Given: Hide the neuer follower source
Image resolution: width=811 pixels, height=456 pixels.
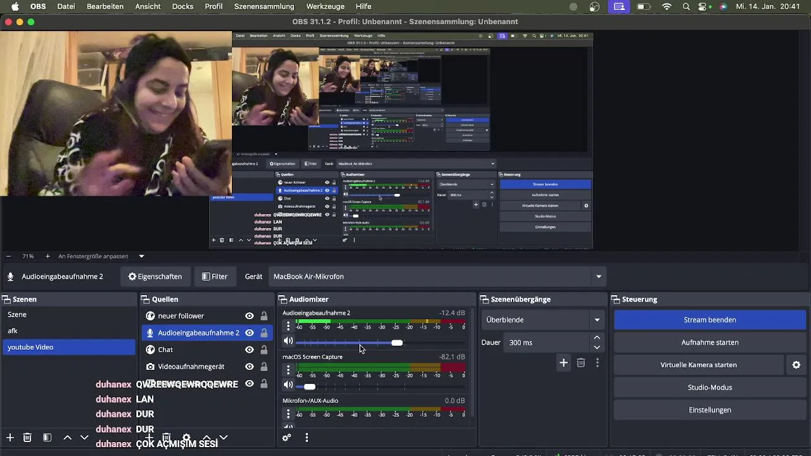Looking at the screenshot, I should pyautogui.click(x=250, y=316).
